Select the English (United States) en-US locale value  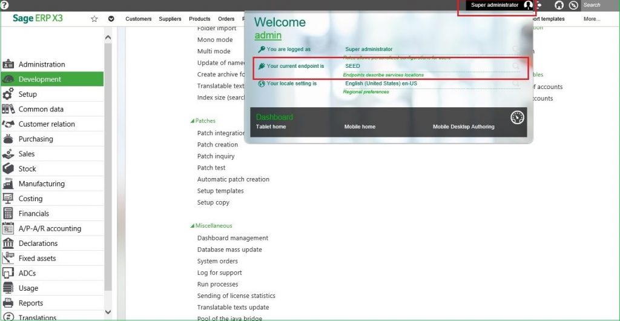381,84
